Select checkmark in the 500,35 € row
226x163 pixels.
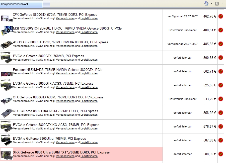coord(220,58)
